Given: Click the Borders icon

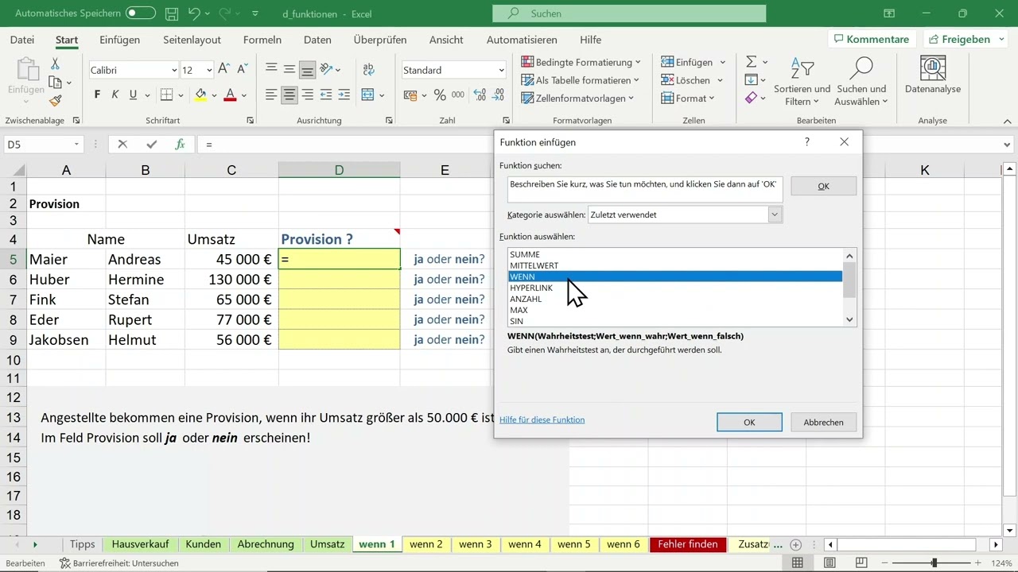Looking at the screenshot, I should [166, 95].
